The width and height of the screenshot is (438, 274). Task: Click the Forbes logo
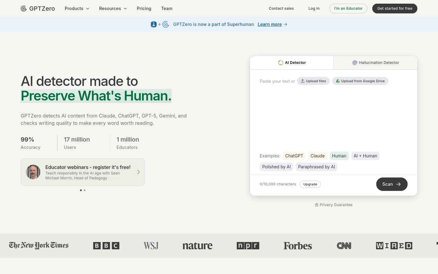[298, 246]
